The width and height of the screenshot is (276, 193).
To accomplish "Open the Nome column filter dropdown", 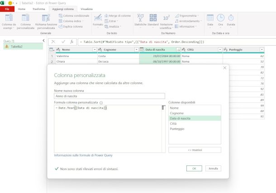I will 95,50.
